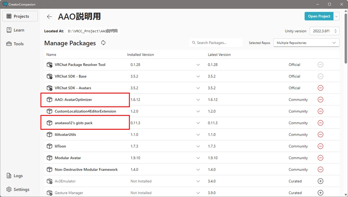Open the dropdown arrow next to Open Project

click(x=336, y=16)
